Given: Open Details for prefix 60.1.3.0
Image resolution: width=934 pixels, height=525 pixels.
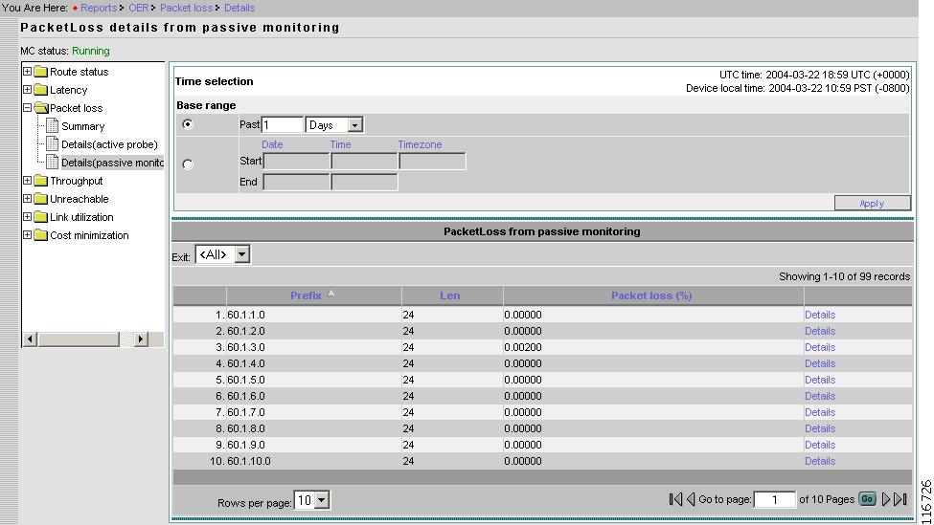Looking at the screenshot, I should click(820, 347).
